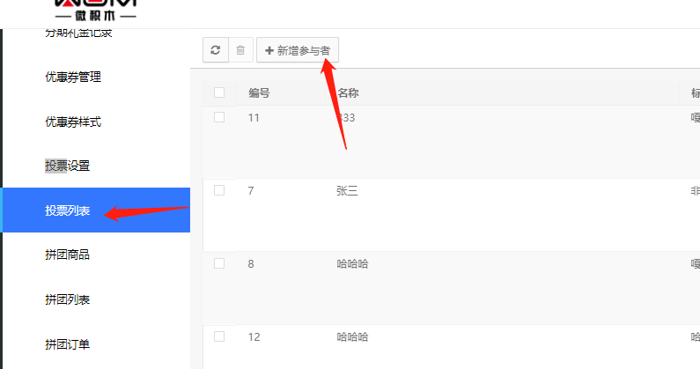The image size is (700, 369).
Task: Choose 拼团订单 in the left menu
Action: pyautogui.click(x=68, y=343)
